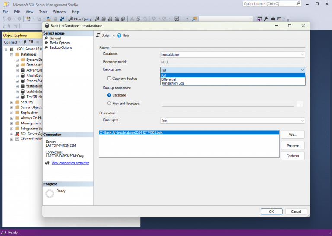Click the SQL Server Agent tree icon
Viewport: 332px width, 236px height.
17,134
